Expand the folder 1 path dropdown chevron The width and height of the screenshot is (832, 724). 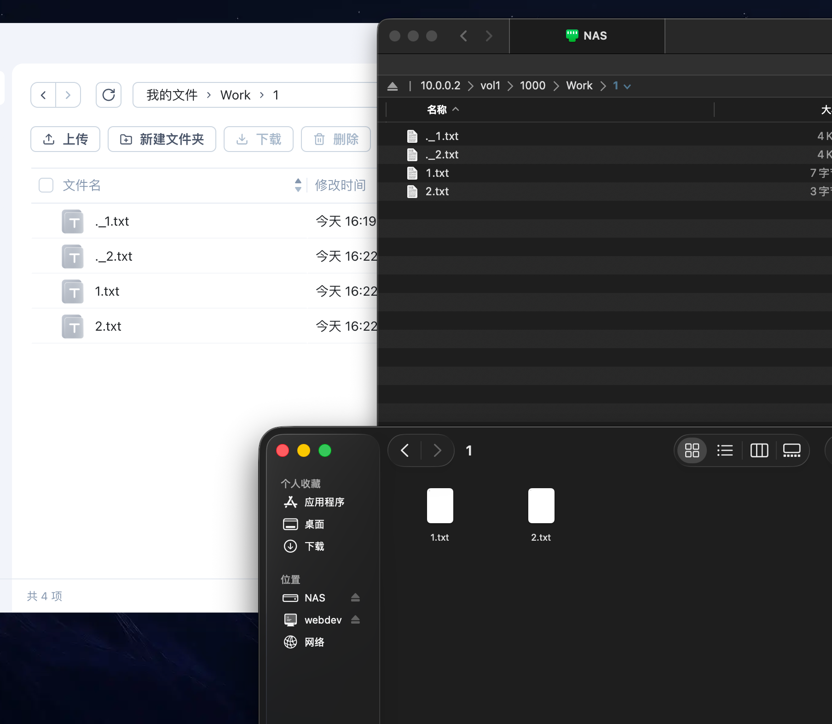pos(627,86)
